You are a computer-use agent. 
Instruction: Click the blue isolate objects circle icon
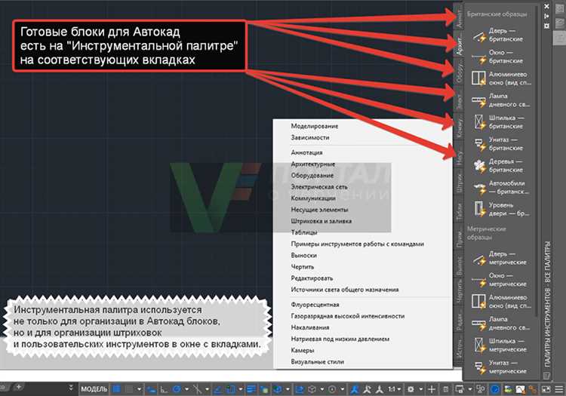(495, 389)
